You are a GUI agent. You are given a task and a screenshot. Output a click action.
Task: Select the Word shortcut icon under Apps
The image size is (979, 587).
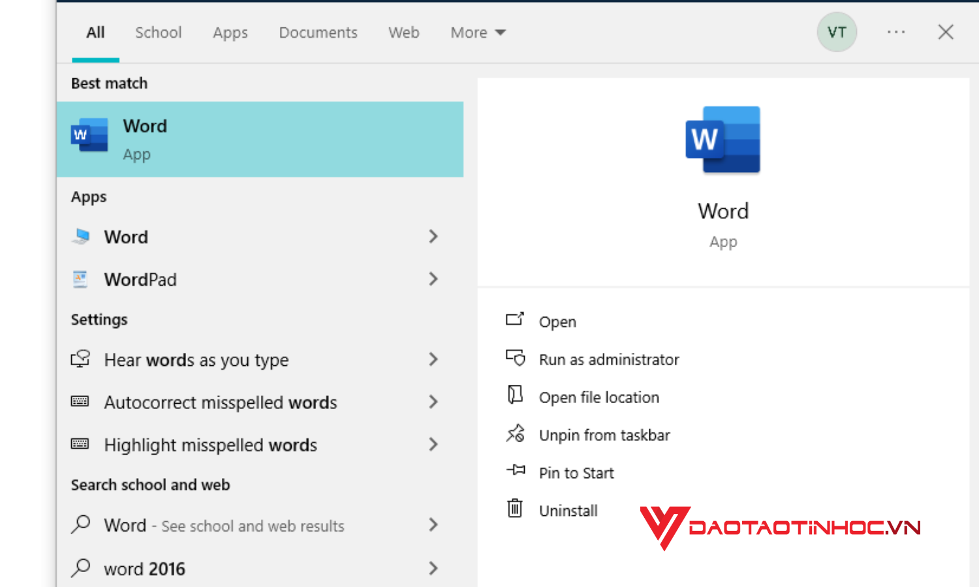click(81, 237)
